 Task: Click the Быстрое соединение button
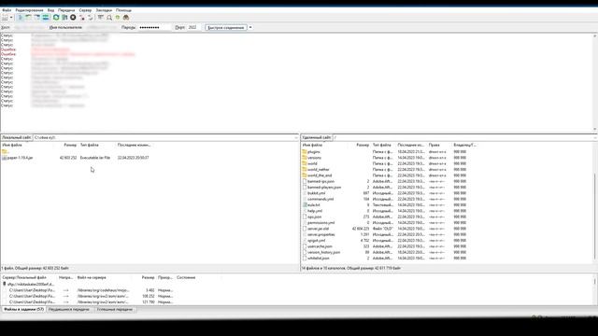[x=226, y=27]
